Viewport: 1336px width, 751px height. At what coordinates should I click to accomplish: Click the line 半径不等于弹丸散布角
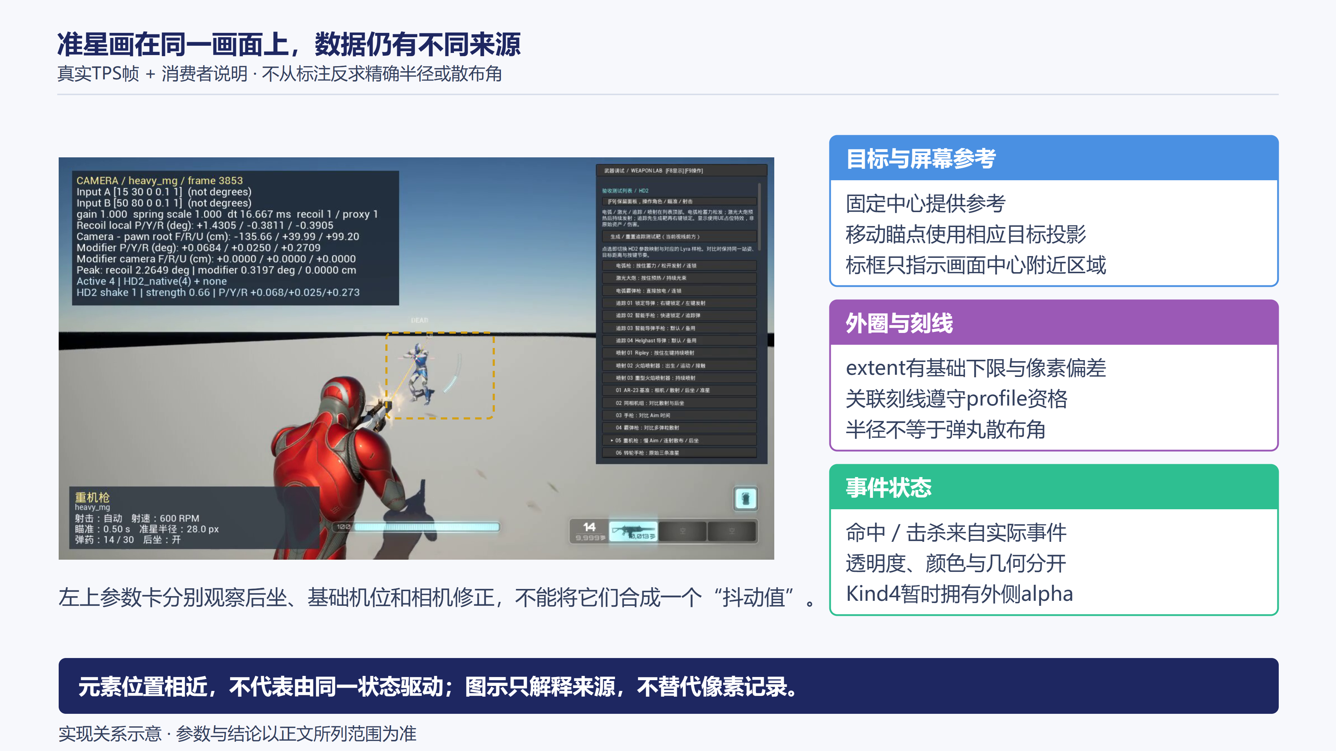946,430
